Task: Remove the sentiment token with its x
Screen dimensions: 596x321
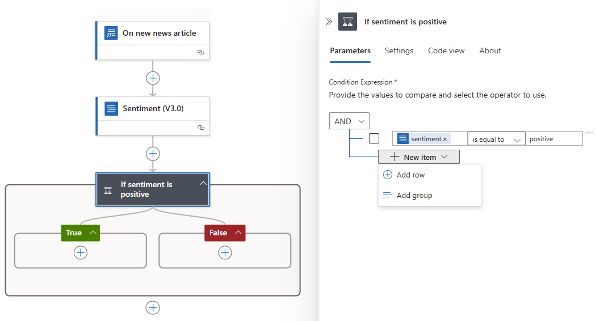Action: pos(445,140)
